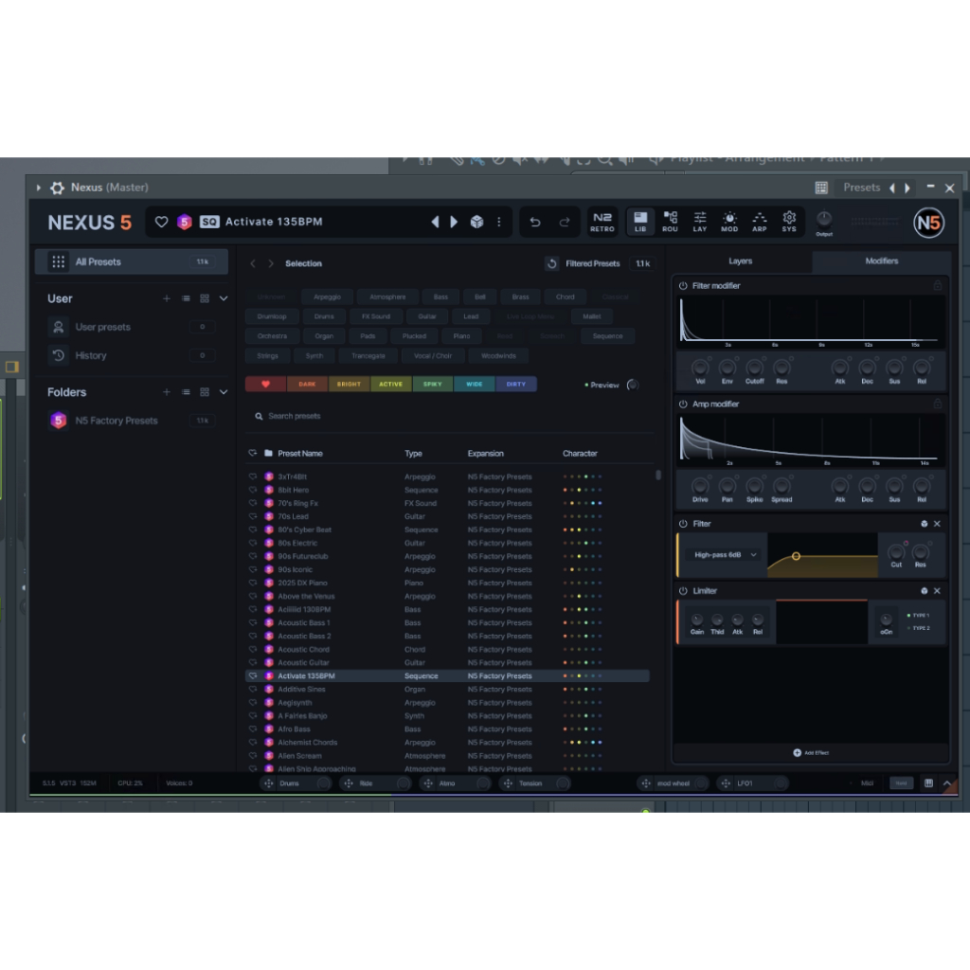The image size is (970, 970).
Task: Open the MOD modulation page
Action: coord(729,222)
